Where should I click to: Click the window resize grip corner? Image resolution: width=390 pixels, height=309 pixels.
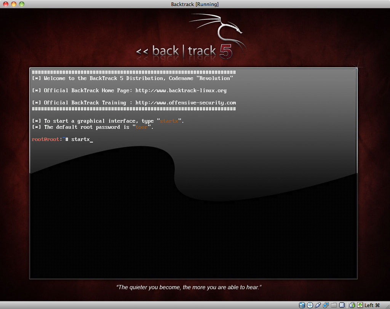click(387, 306)
